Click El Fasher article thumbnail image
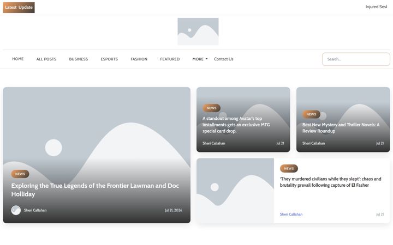 tap(235, 191)
